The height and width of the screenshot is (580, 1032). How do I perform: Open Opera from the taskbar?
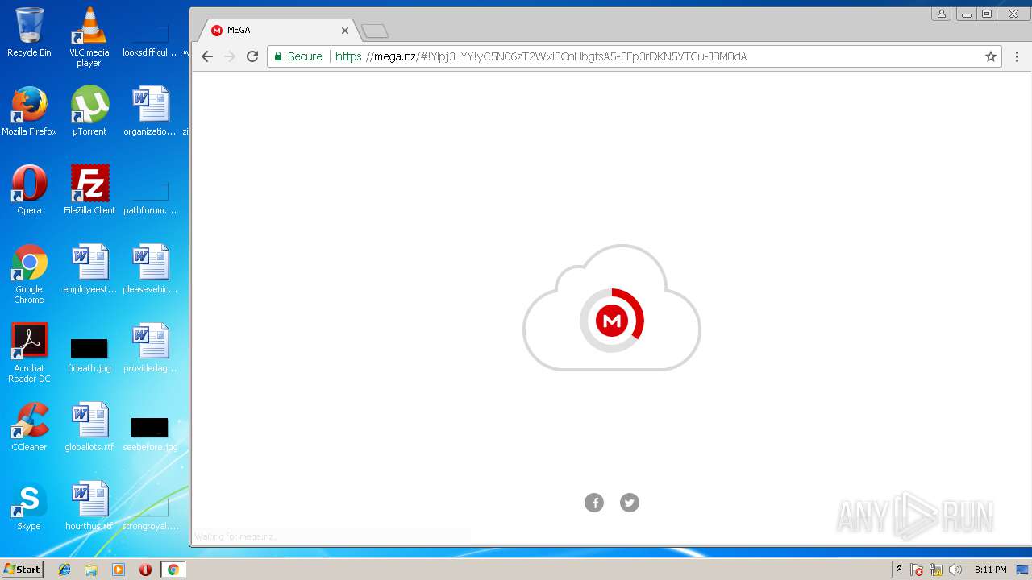[x=145, y=570]
